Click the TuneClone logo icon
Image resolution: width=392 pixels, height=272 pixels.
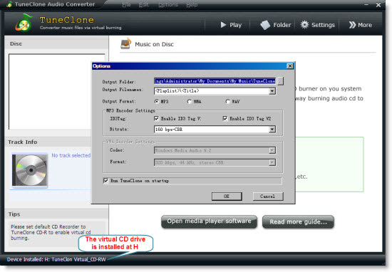pos(24,23)
